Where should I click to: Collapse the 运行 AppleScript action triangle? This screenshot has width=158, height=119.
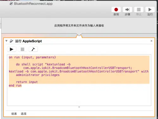6,41
